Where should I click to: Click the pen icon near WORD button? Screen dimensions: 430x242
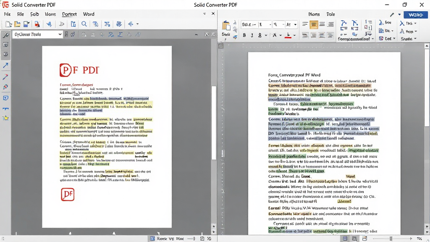[x=392, y=15]
